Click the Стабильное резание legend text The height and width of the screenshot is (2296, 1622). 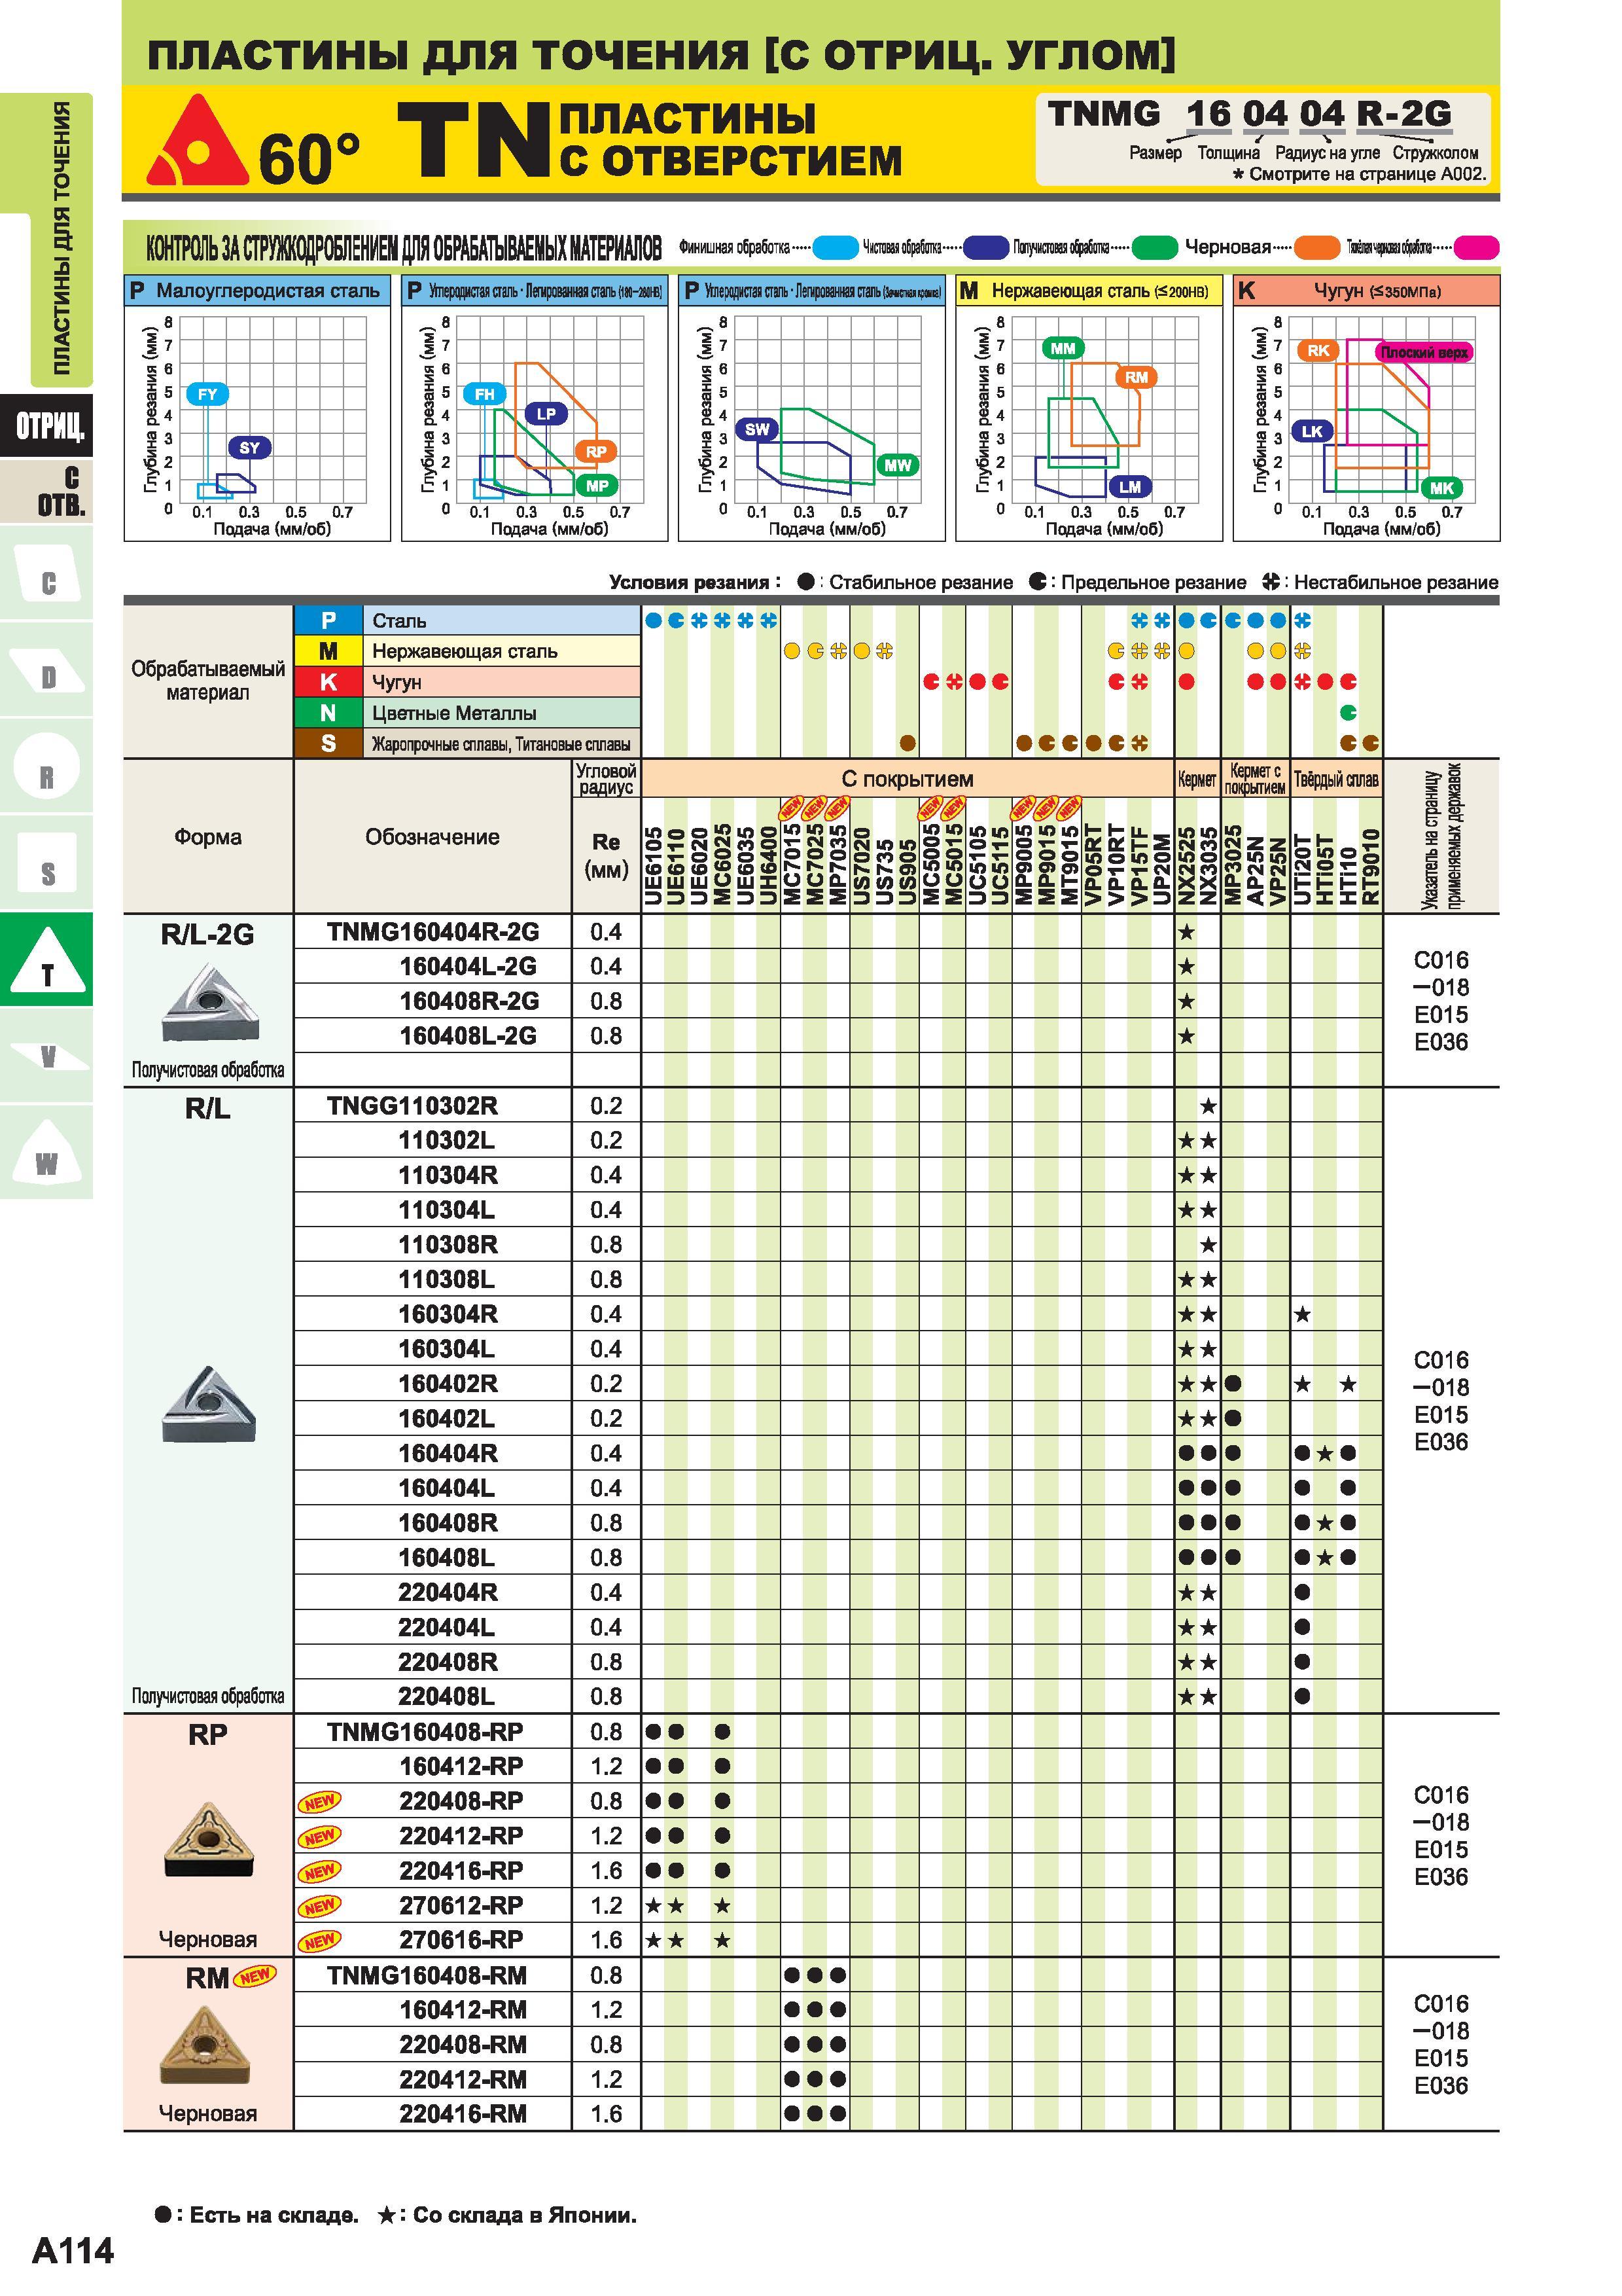coord(921,583)
